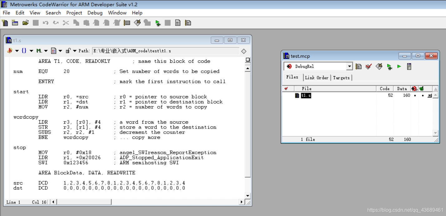Image resolution: width=446 pixels, height=216 pixels.
Task: Click Synchronize Modification Dates checkmarks icon
Action: [369, 66]
